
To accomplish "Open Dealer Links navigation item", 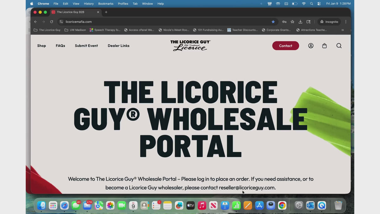I will click(x=118, y=46).
